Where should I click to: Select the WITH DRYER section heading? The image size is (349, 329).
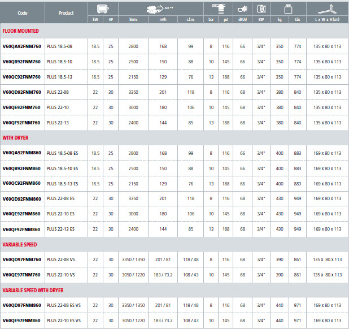(15, 138)
